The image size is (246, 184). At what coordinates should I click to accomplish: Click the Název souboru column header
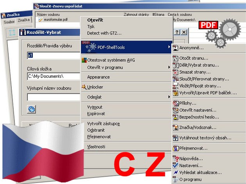coord(48,14)
